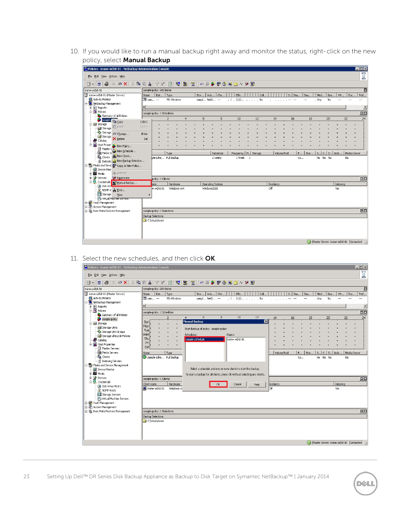401x519 pixels.
Task: Select sample-schedule in the Schedules list
Action: pos(204,339)
